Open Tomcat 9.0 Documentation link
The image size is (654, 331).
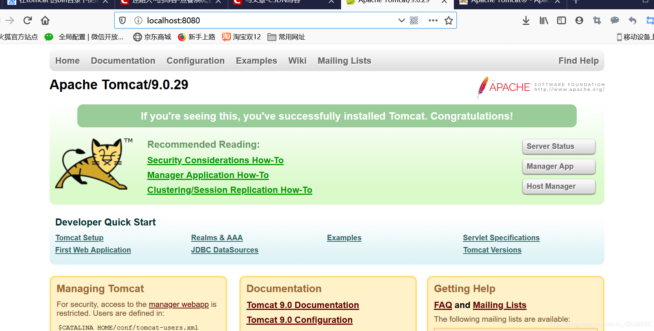pyautogui.click(x=303, y=305)
